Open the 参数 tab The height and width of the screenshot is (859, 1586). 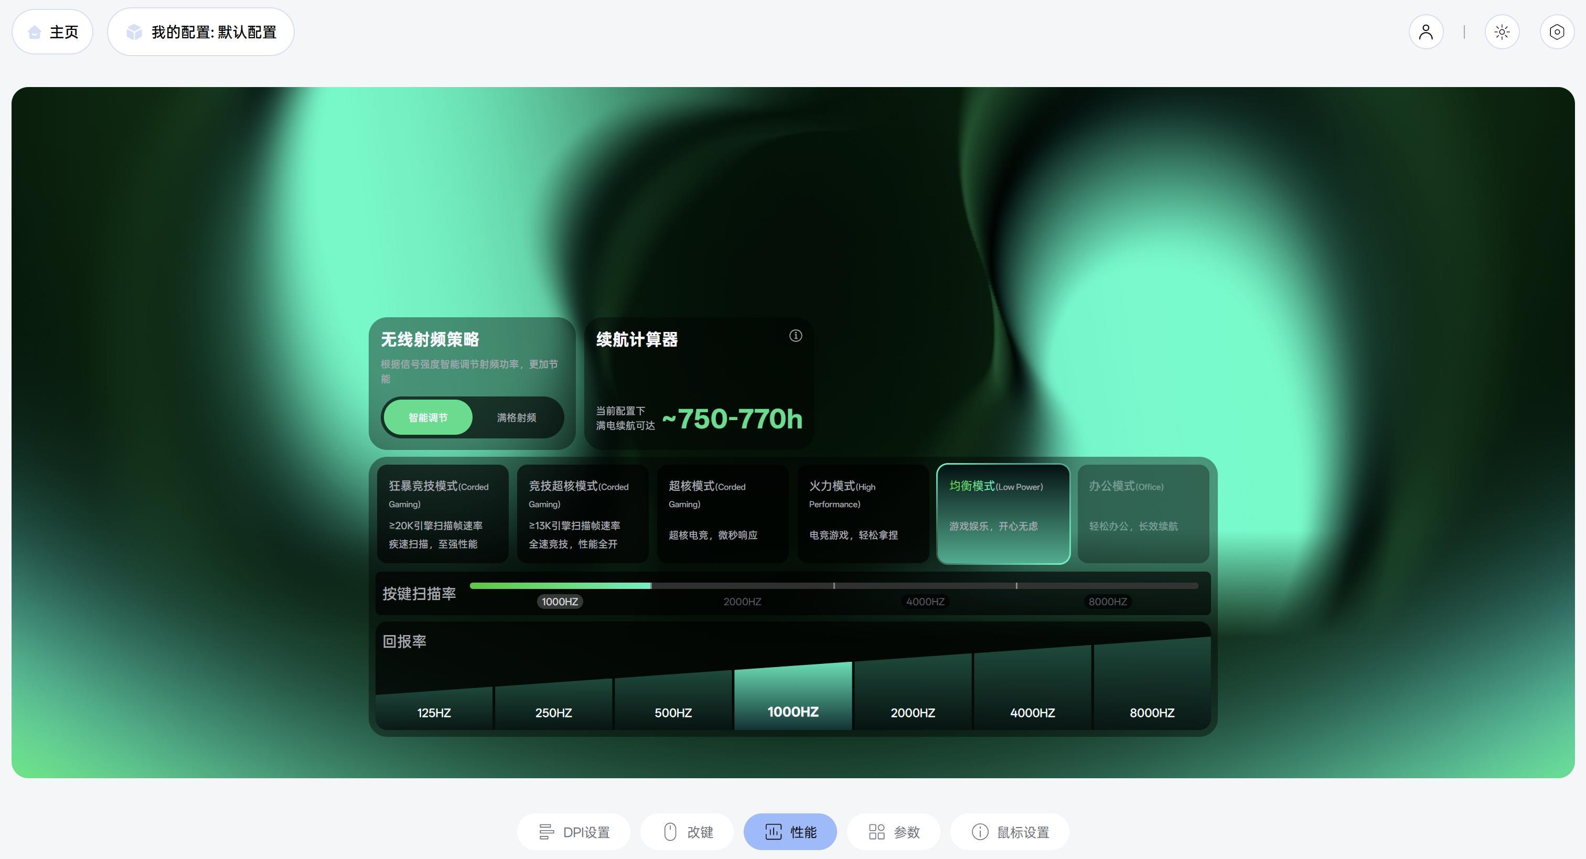[x=893, y=832]
